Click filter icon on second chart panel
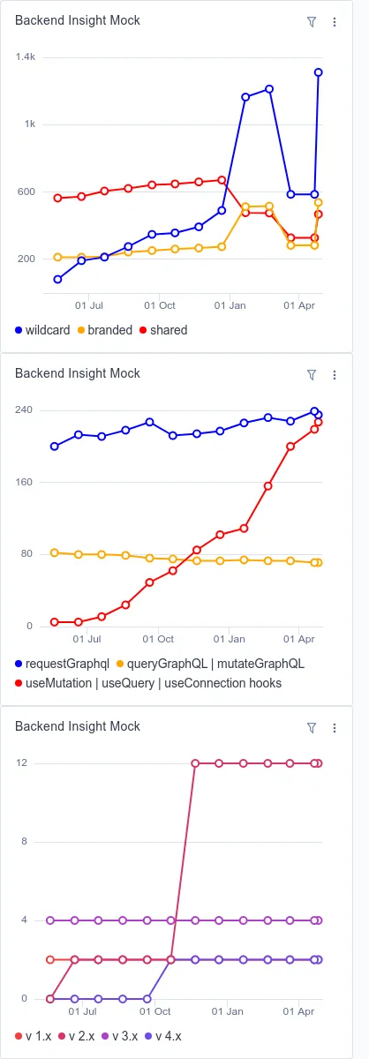Viewport: 369px width, 1059px height. [311, 374]
